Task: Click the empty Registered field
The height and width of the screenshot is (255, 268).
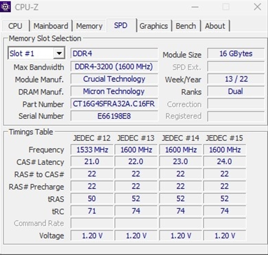Action: [x=236, y=116]
